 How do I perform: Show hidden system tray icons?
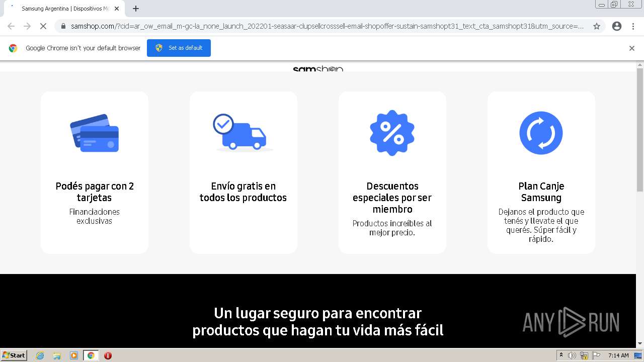point(561,355)
